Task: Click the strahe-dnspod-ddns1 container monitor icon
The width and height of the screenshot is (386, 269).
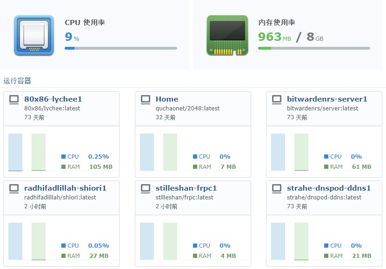Action: pos(277,188)
